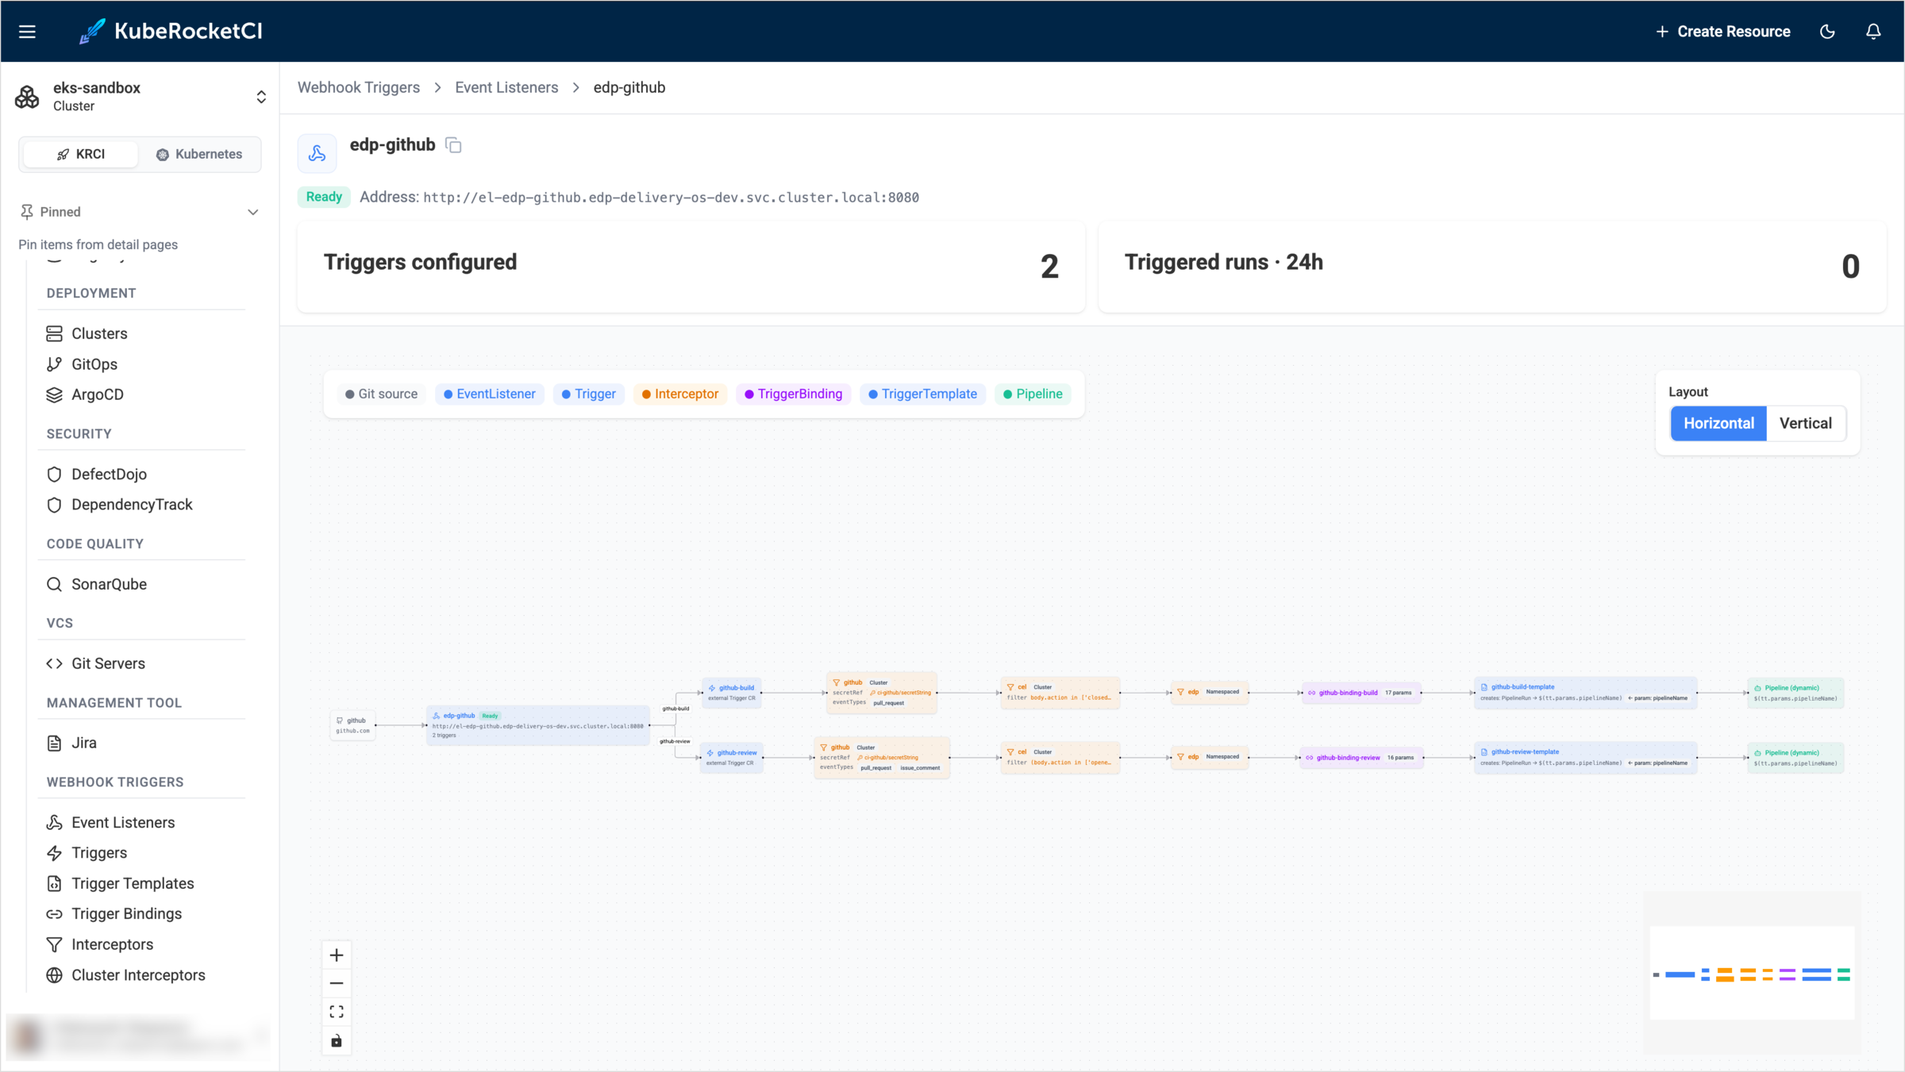This screenshot has width=1905, height=1072.
Task: Select Vertical layout
Action: point(1806,423)
